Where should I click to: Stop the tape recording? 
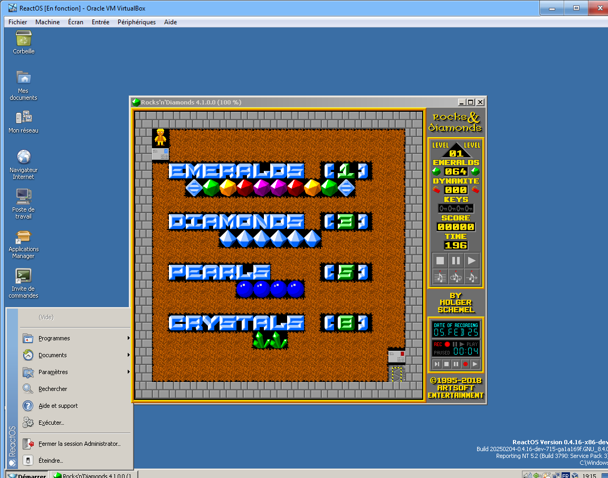point(446,364)
